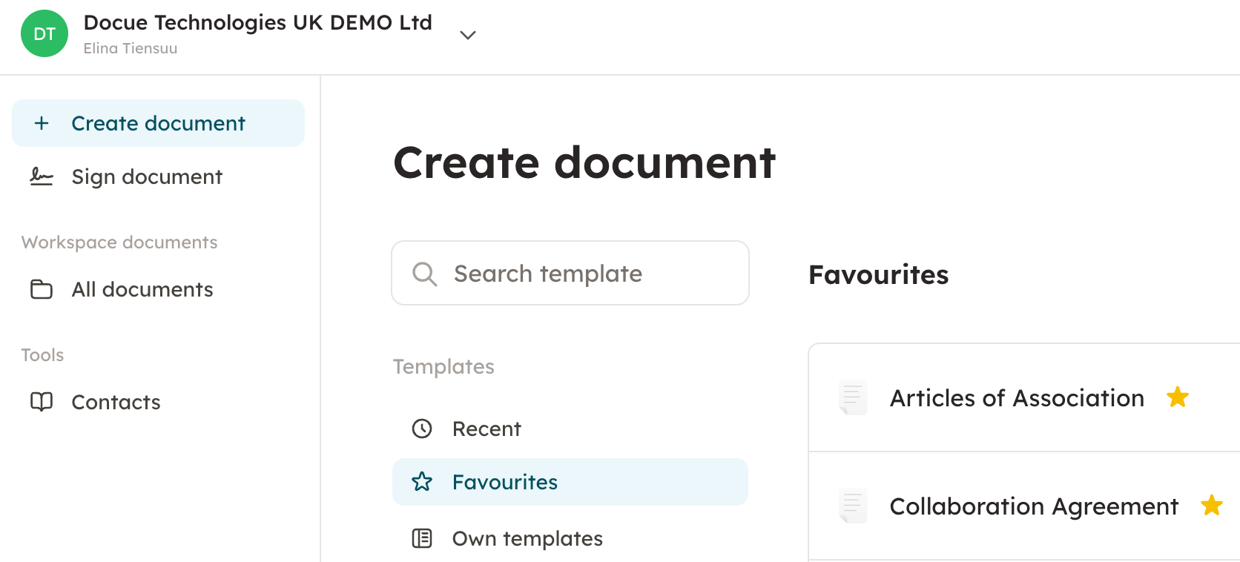Go to All documents

[142, 289]
